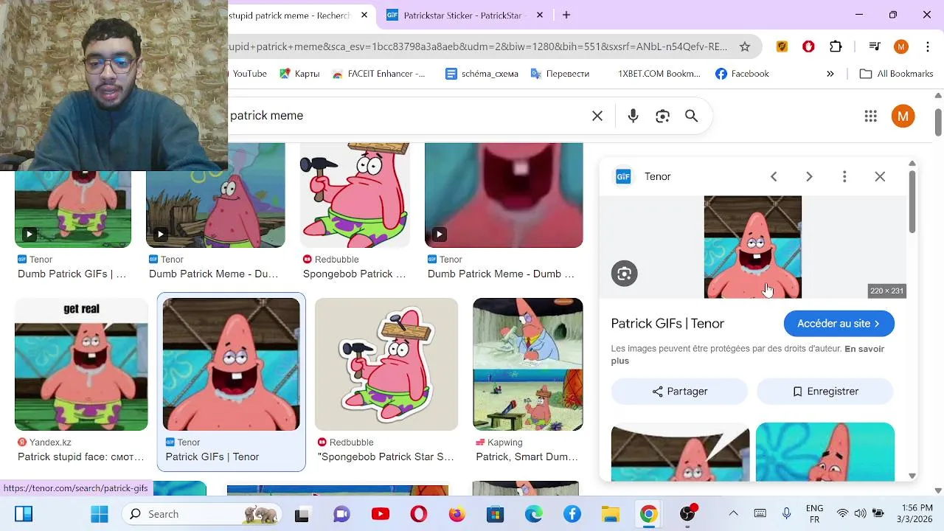Start voice search with the microphone icon
This screenshot has width=944, height=531.
tap(633, 116)
